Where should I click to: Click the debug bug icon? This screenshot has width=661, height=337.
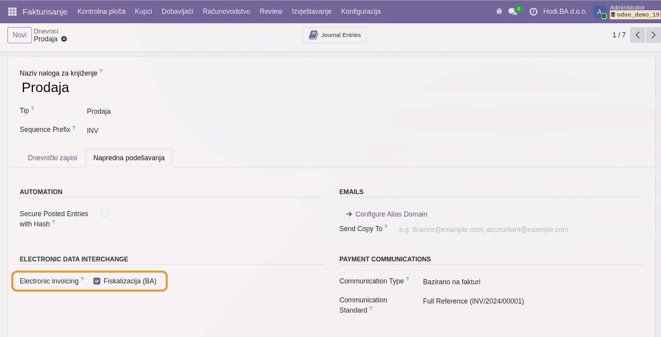(499, 11)
